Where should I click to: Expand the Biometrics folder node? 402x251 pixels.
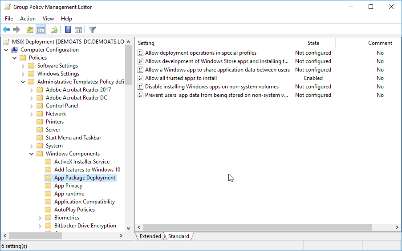pyautogui.click(x=40, y=218)
